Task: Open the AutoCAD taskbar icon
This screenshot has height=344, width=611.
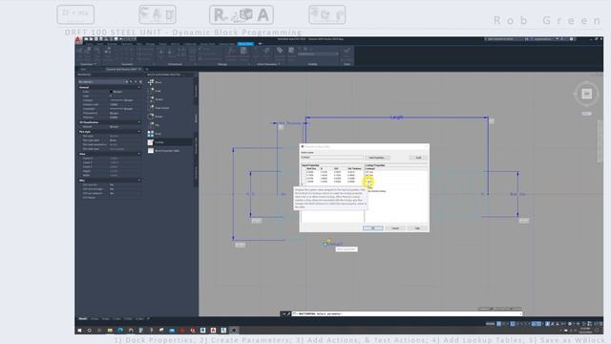Action: click(x=213, y=331)
